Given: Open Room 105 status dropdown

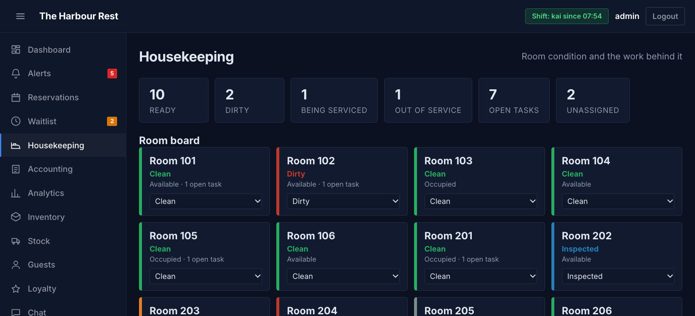Looking at the screenshot, I should tap(206, 276).
